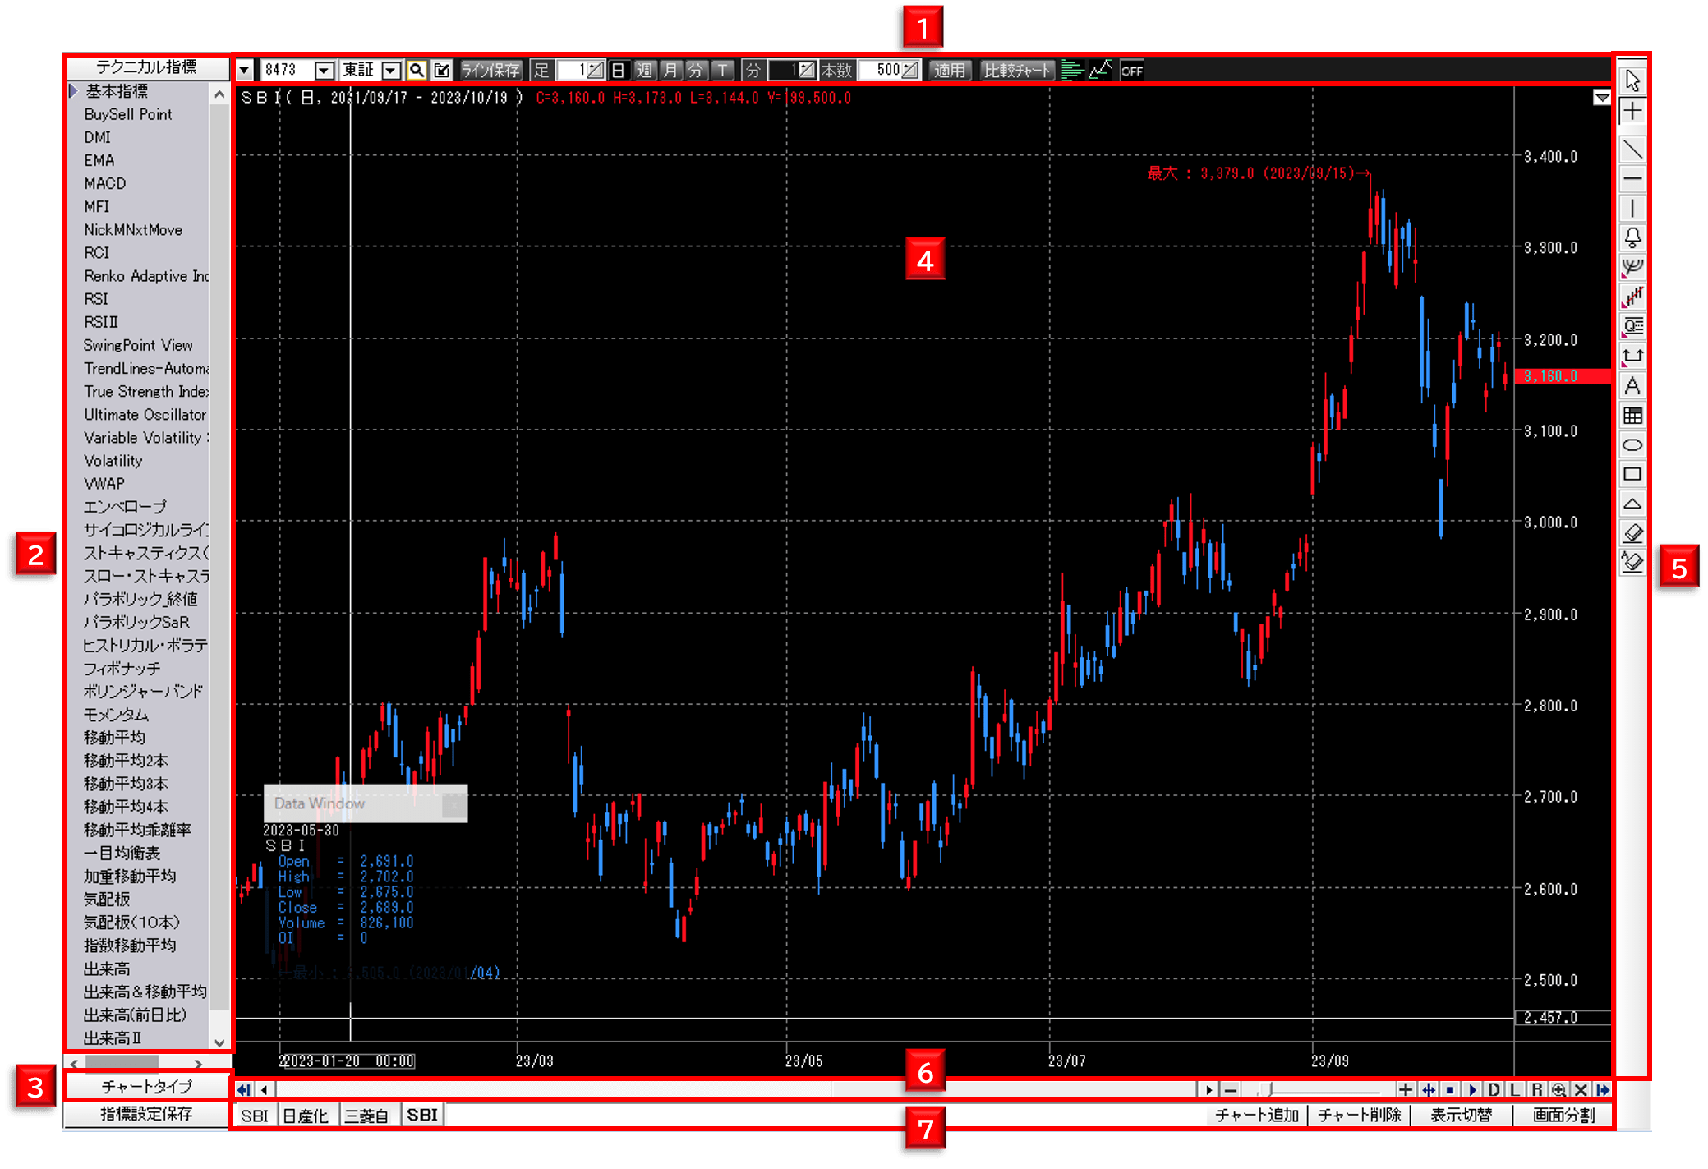Screen dimensions: 1708x1169
Task: Jump to the chart's latest data arrow
Action: point(1602,1089)
